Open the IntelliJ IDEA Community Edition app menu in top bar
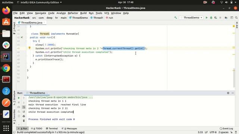Image resolution: width=239 pixels, height=134 pixels. pyautogui.click(x=40, y=2)
